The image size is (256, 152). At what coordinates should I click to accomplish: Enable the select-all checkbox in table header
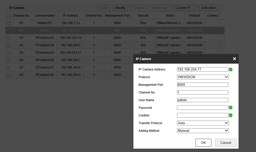[8, 16]
